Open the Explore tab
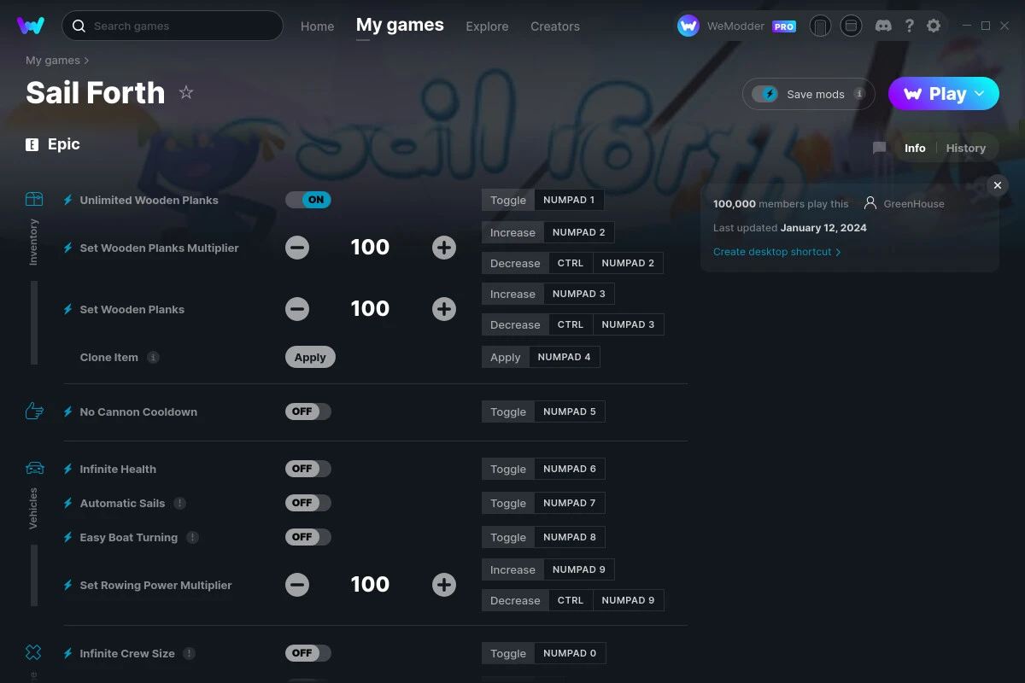The height and width of the screenshot is (683, 1025). pyautogui.click(x=487, y=26)
